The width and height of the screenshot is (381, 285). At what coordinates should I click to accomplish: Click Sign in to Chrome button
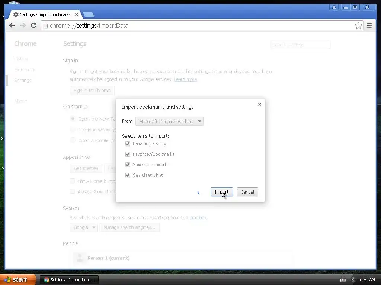pyautogui.click(x=92, y=91)
